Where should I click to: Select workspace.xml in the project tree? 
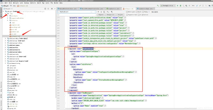16,36
